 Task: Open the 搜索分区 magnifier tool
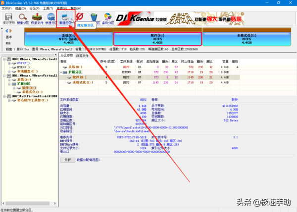point(23,19)
